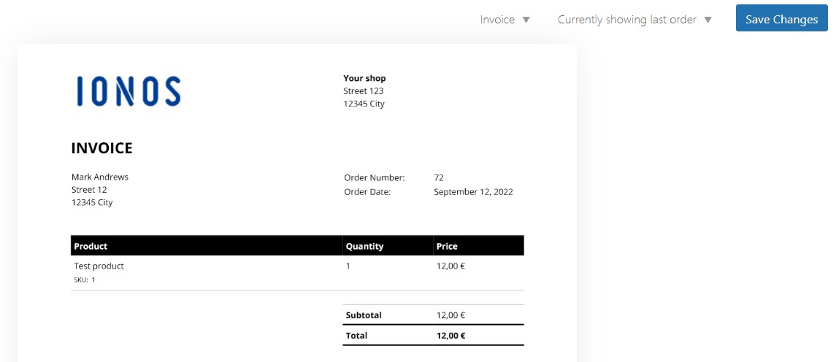Click the Product column header

pos(91,246)
